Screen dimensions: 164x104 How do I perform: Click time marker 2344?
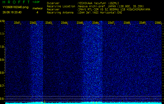[x=64, y=23]
